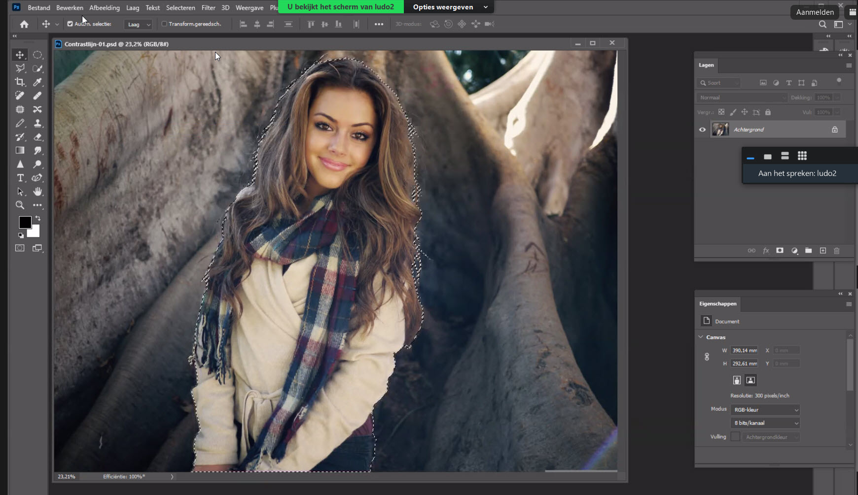858x495 pixels.
Task: Click the Home icon in the options bar
Action: [x=24, y=24]
